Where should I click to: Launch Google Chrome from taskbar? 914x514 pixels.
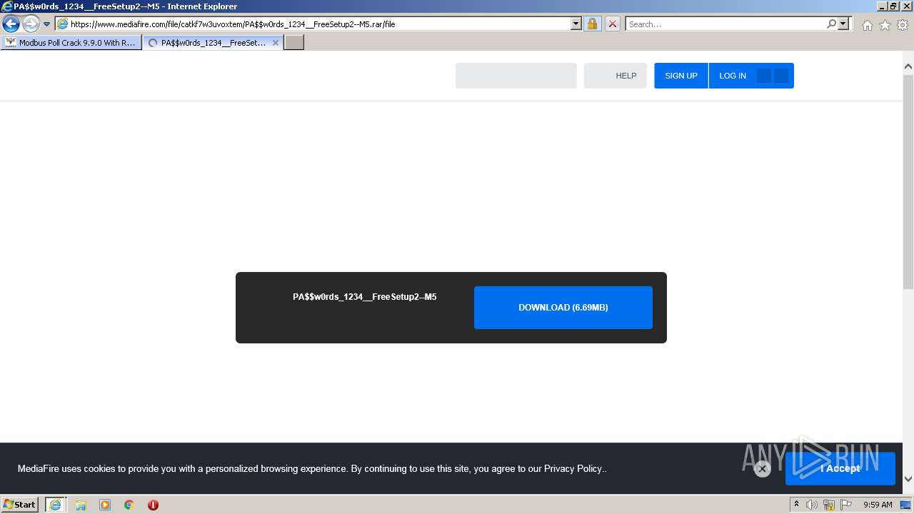pos(129,505)
